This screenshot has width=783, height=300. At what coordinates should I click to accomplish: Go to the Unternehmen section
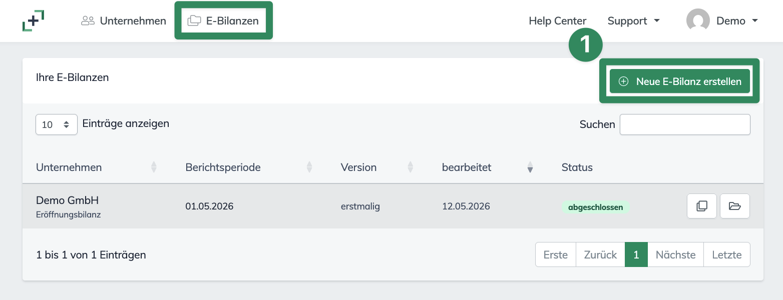pyautogui.click(x=124, y=21)
